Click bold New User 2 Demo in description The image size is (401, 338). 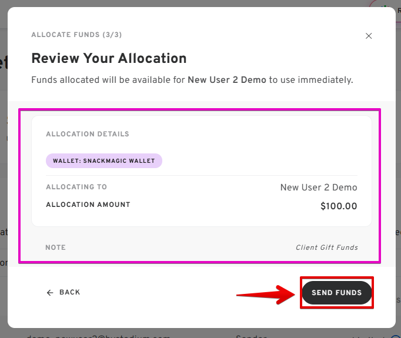click(227, 79)
